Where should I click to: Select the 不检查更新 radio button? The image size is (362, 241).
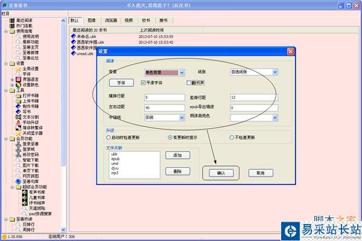point(232,138)
